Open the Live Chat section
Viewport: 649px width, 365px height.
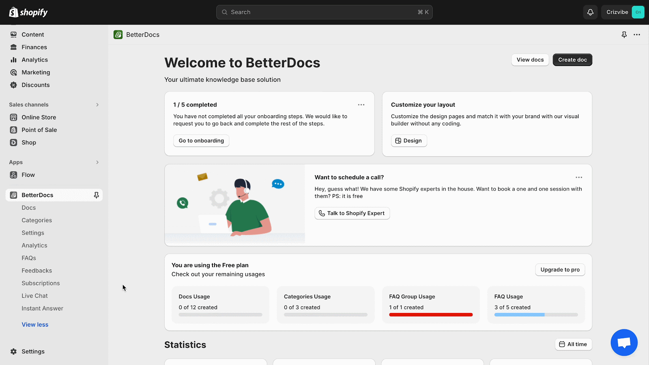coord(34,295)
